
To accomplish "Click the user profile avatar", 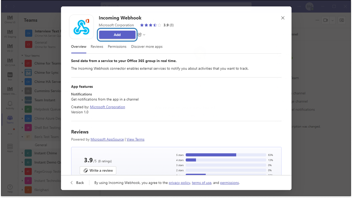I will [309, 6].
